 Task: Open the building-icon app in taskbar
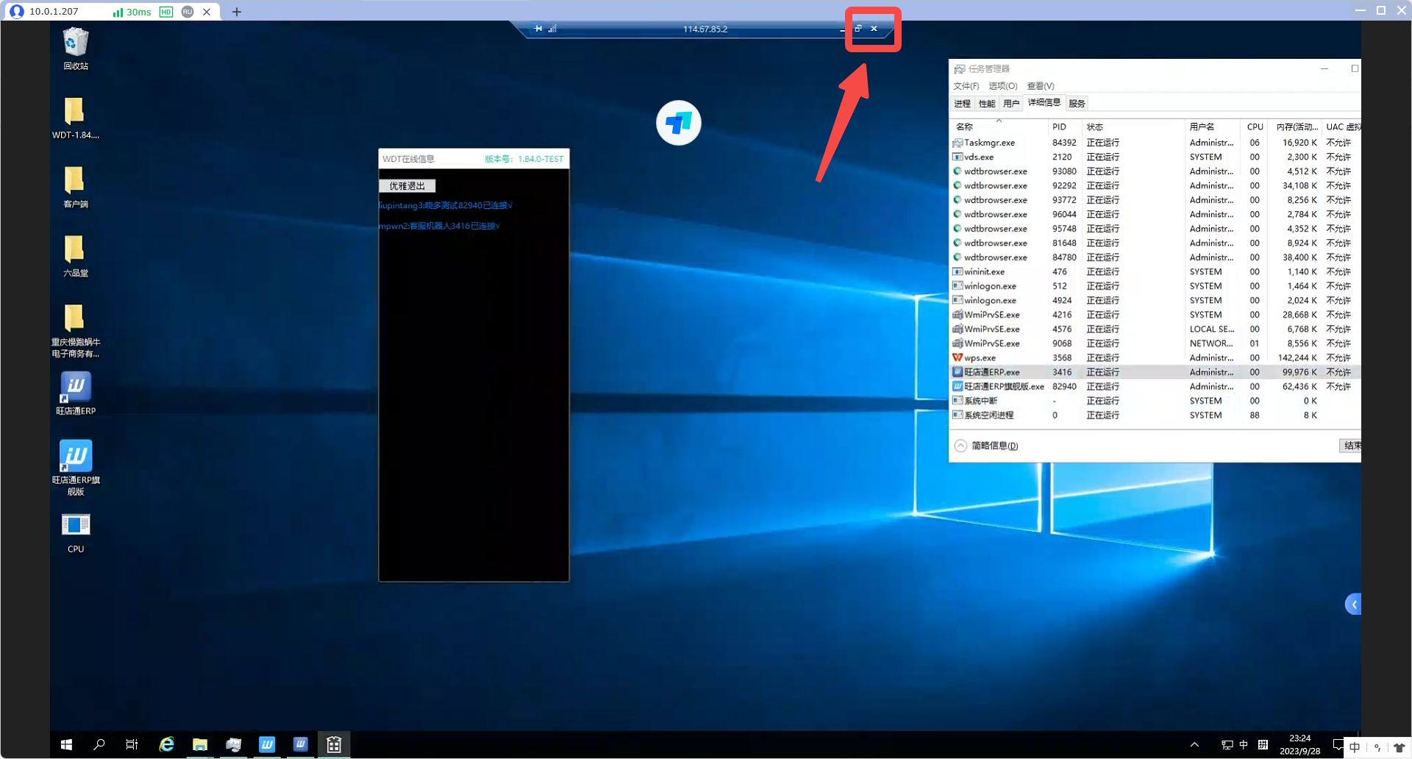334,744
